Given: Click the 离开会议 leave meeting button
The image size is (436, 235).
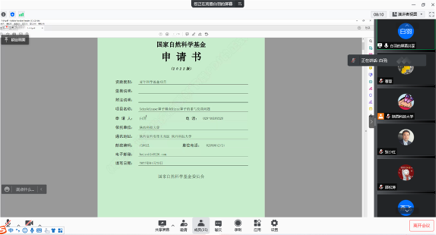Looking at the screenshot, I should (420, 225).
